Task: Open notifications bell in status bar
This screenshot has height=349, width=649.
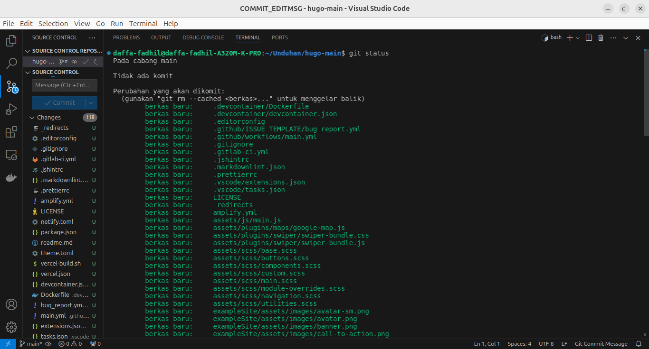Action: (x=639, y=344)
